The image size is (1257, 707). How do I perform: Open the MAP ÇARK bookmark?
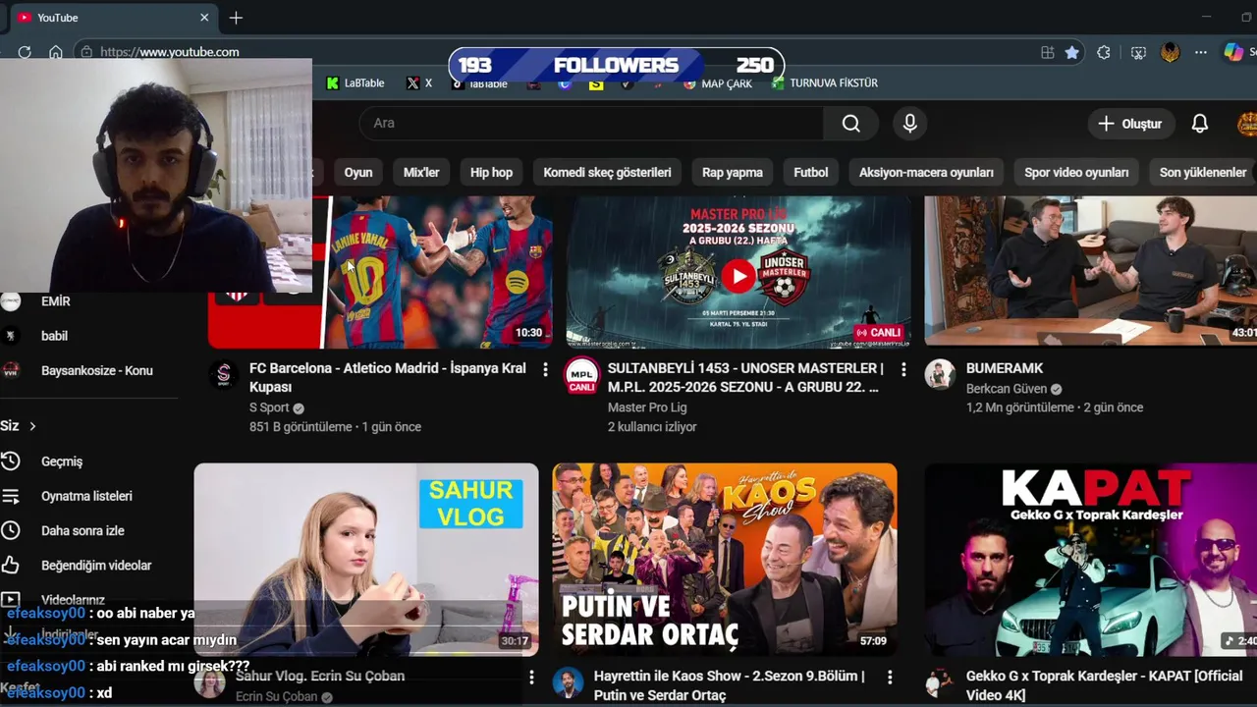pos(718,83)
